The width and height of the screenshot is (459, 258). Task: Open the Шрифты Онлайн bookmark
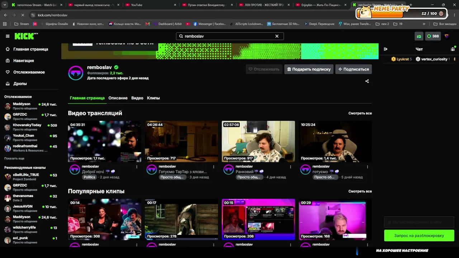point(54,24)
